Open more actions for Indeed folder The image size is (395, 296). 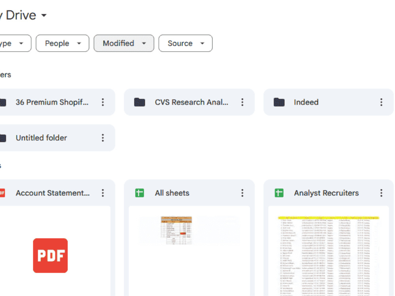[x=382, y=102]
